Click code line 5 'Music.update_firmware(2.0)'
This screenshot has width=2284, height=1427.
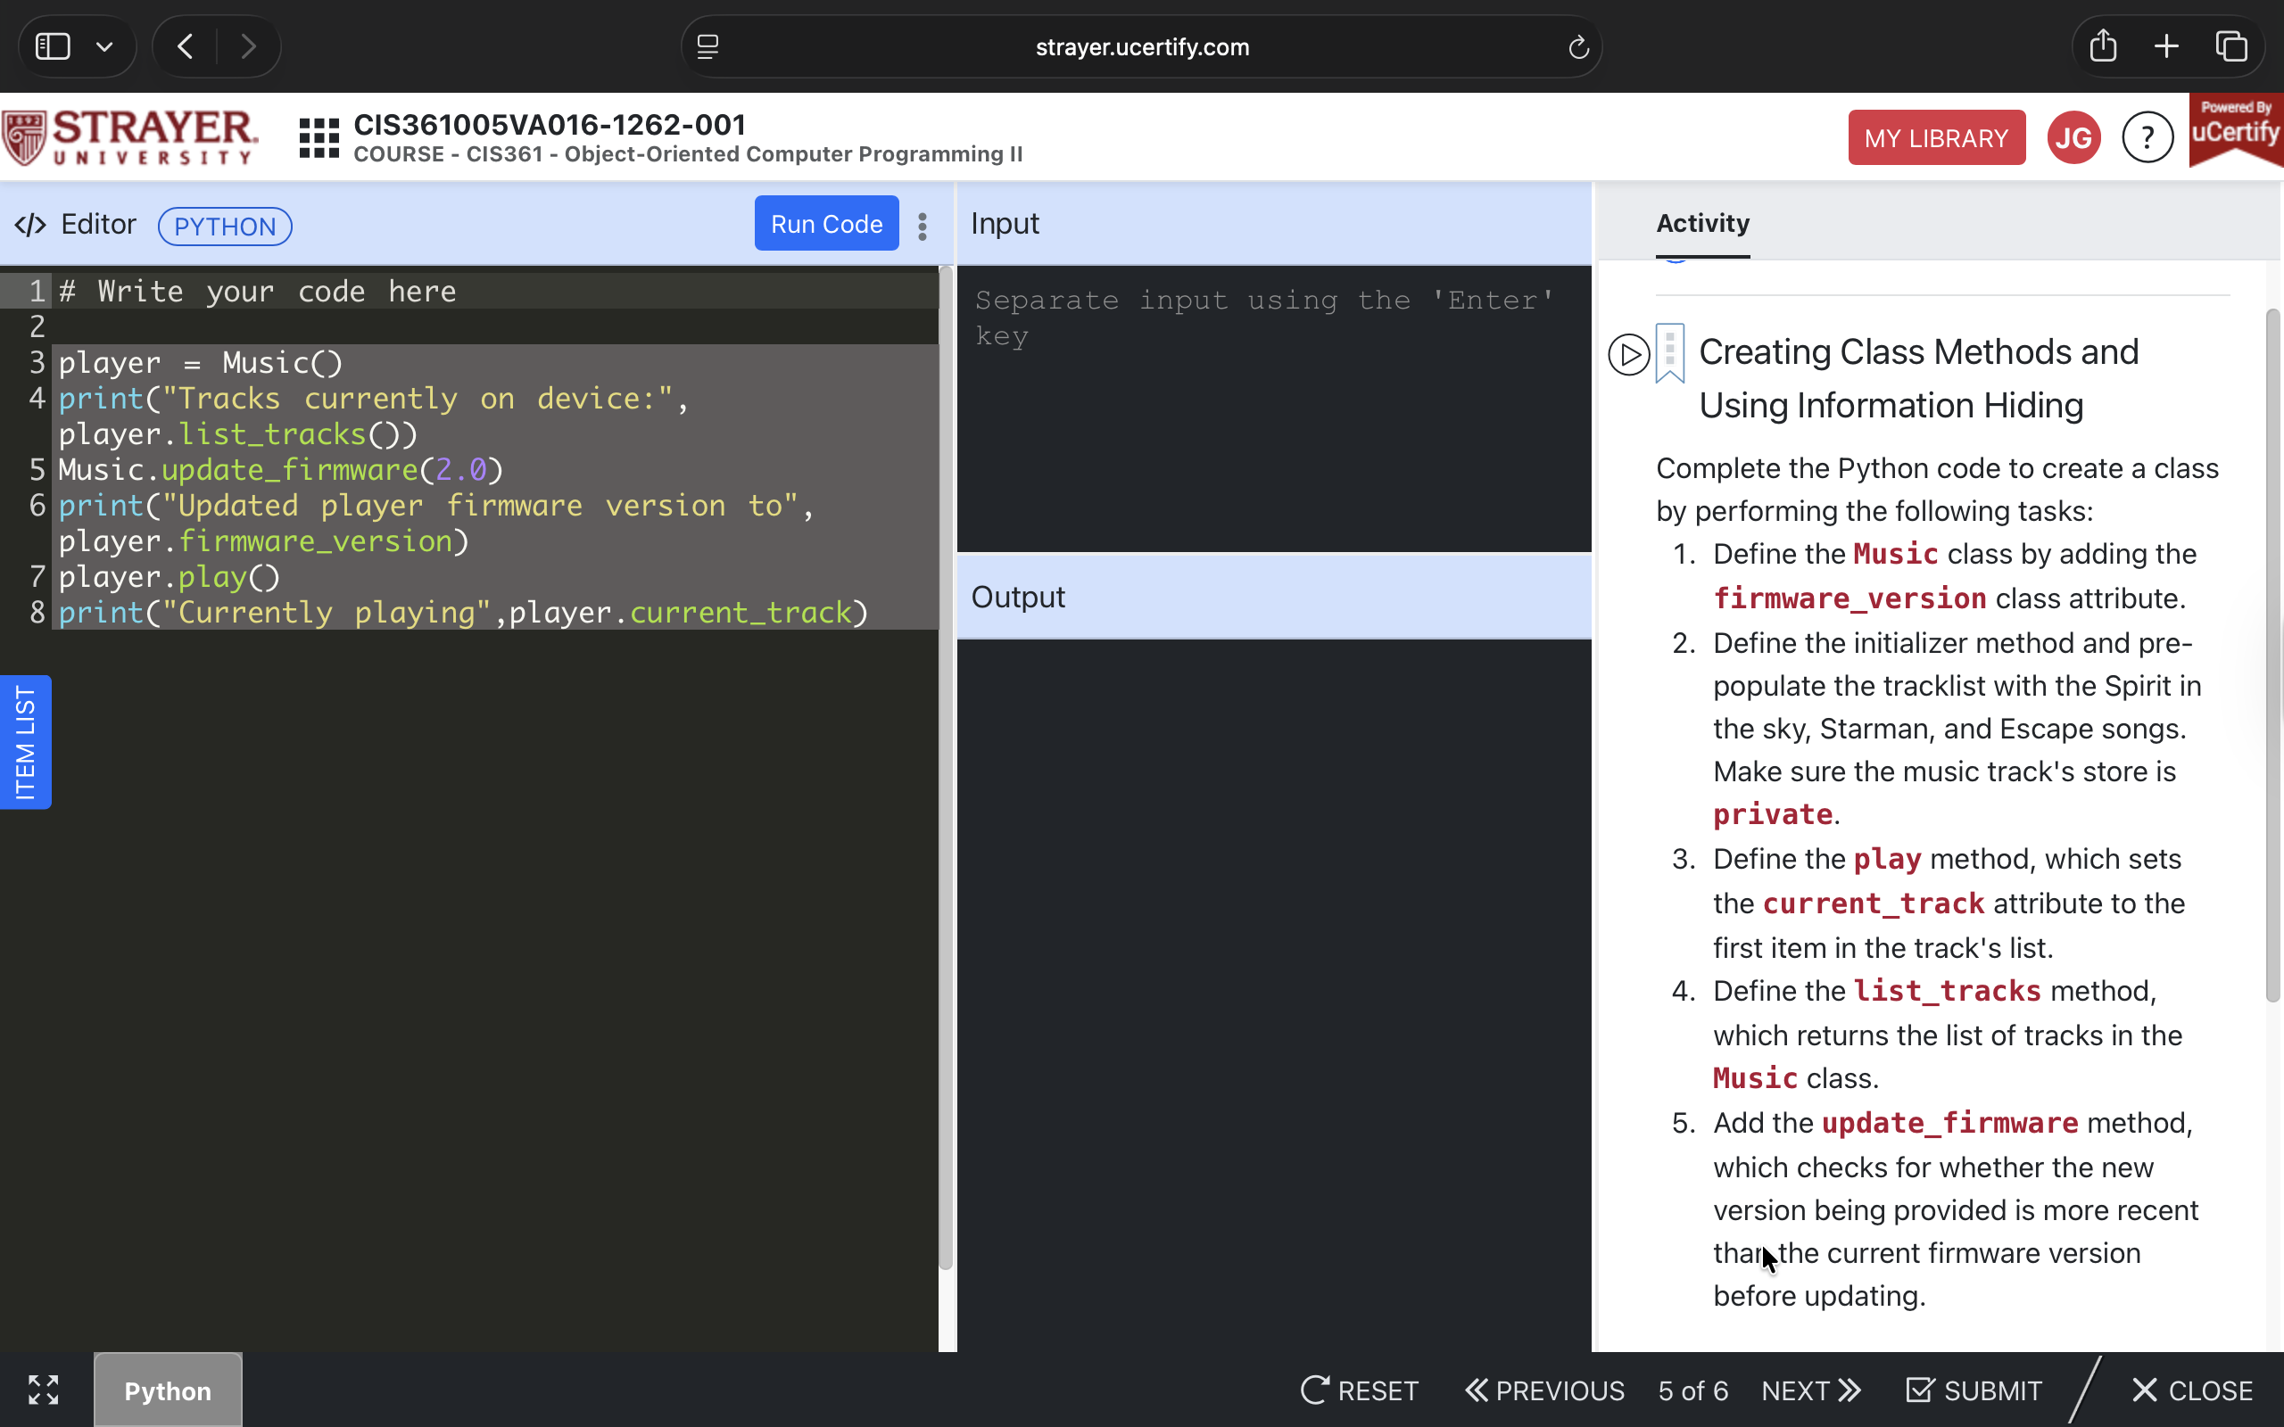coord(280,469)
